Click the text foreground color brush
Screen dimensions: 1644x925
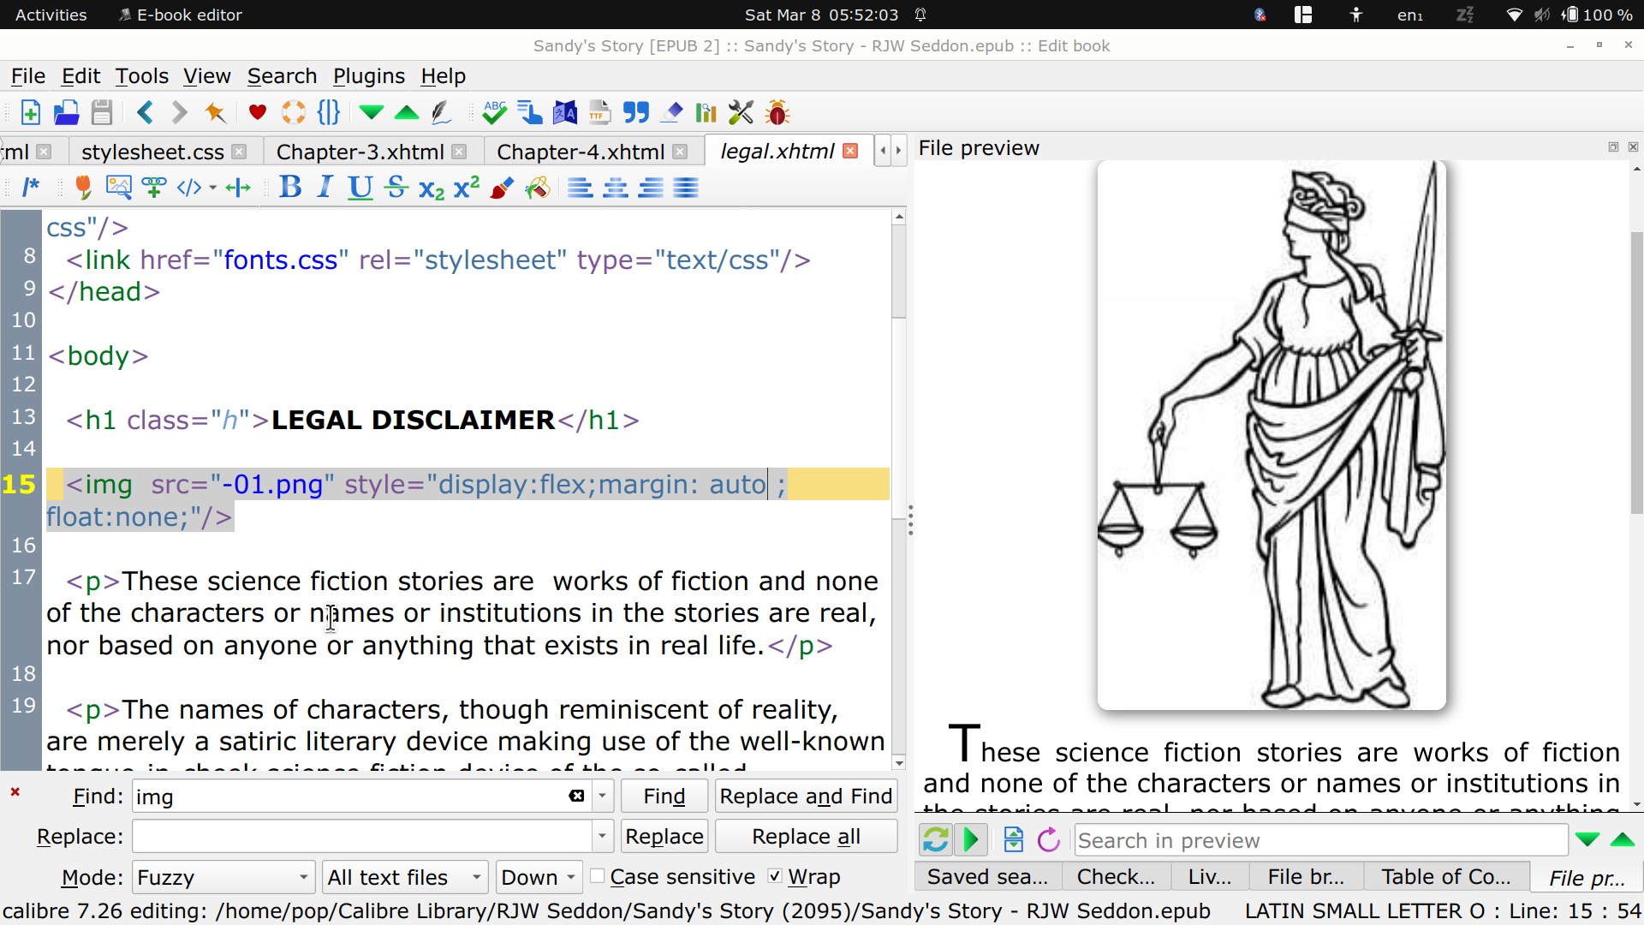(x=502, y=188)
